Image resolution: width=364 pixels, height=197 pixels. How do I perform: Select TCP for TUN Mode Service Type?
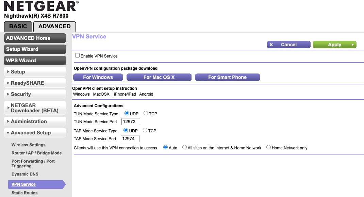(146, 113)
